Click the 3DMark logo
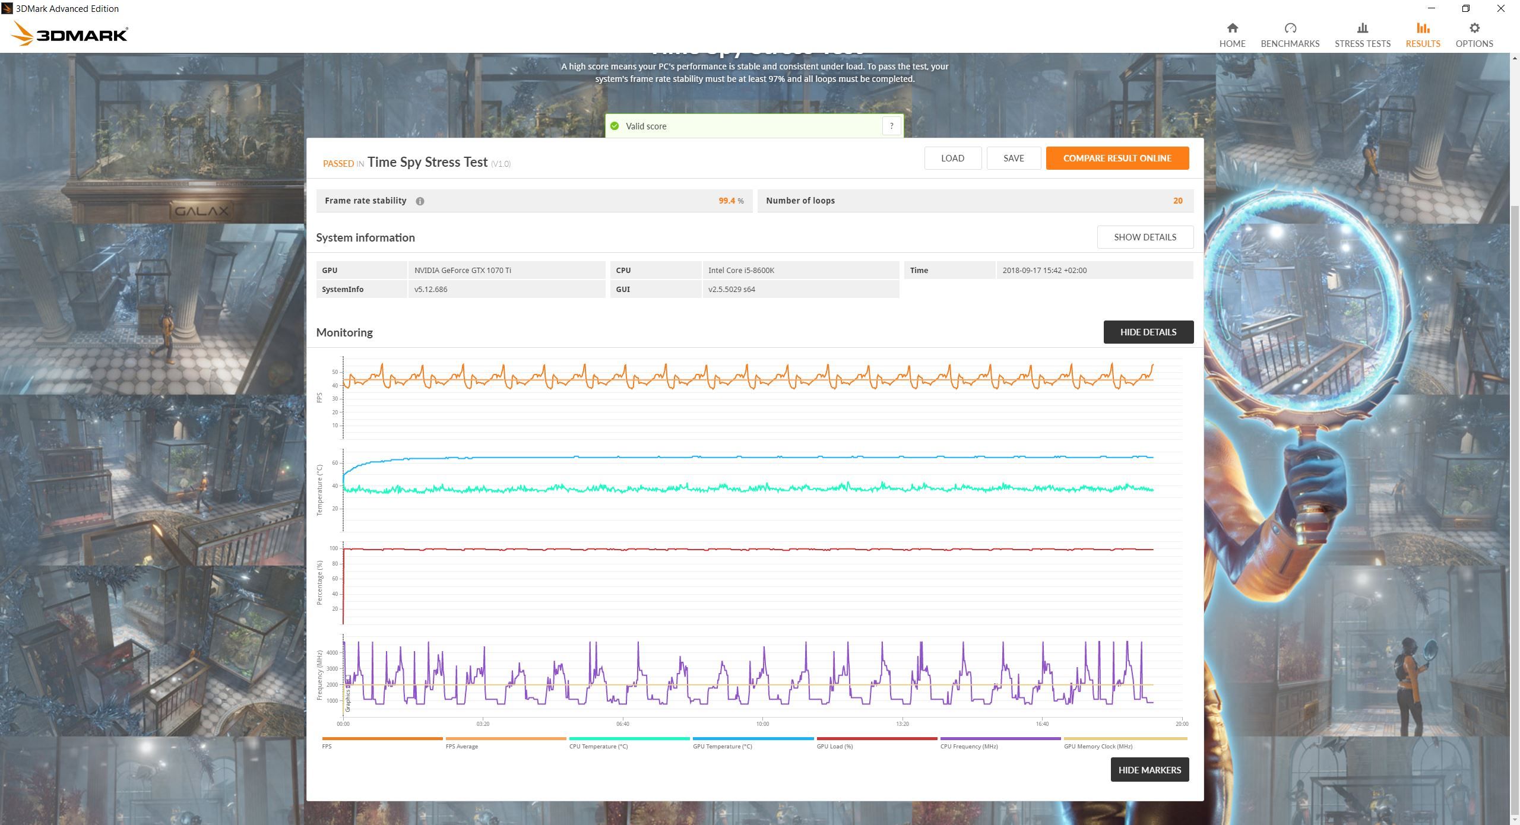Screen dimensions: 1520x825 [69, 34]
